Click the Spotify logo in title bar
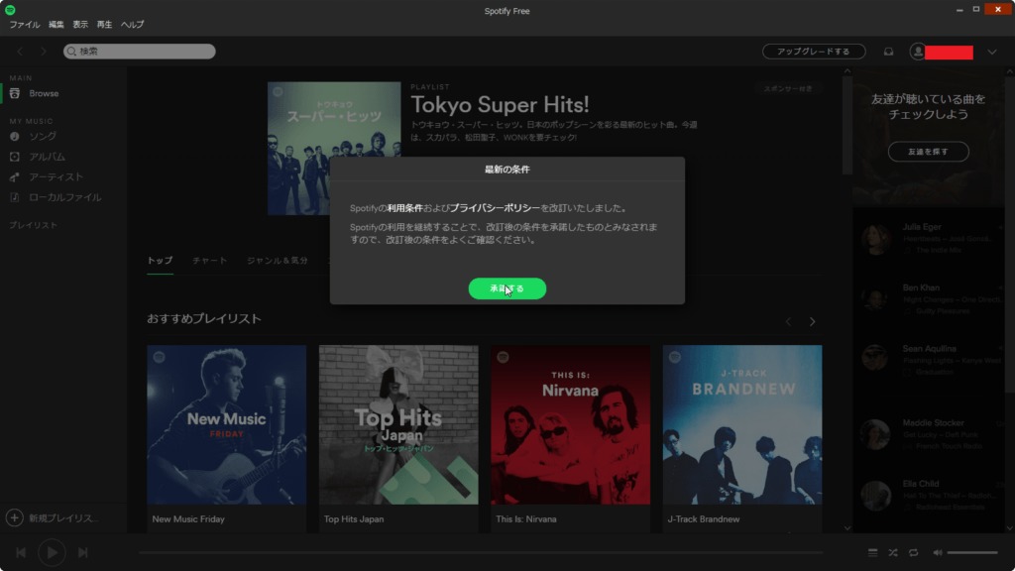The width and height of the screenshot is (1015, 571). coord(10,10)
